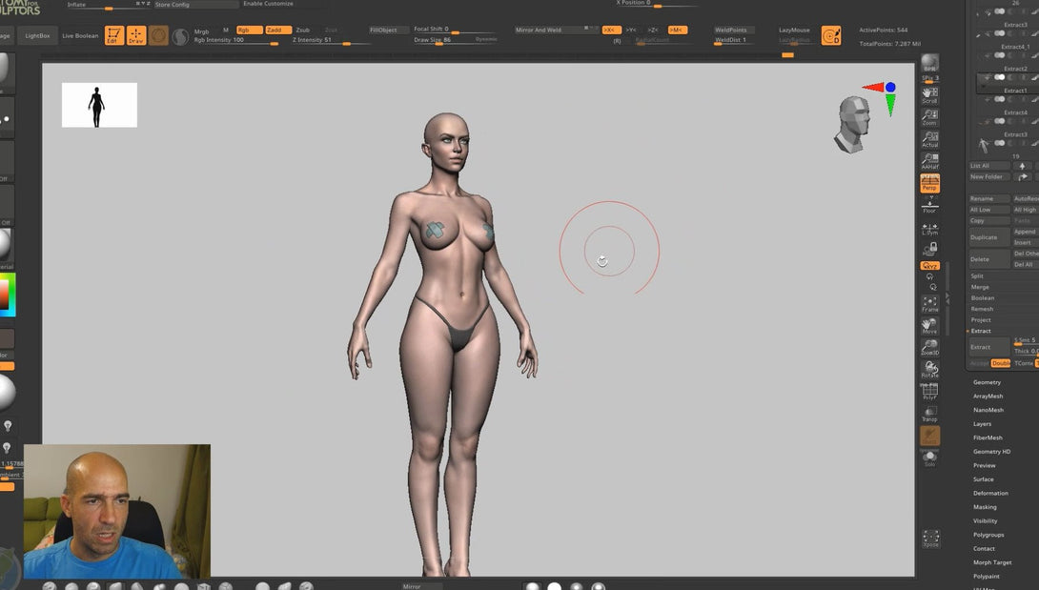Click the camera head orientation widget
This screenshot has height=590, width=1039.
(853, 124)
